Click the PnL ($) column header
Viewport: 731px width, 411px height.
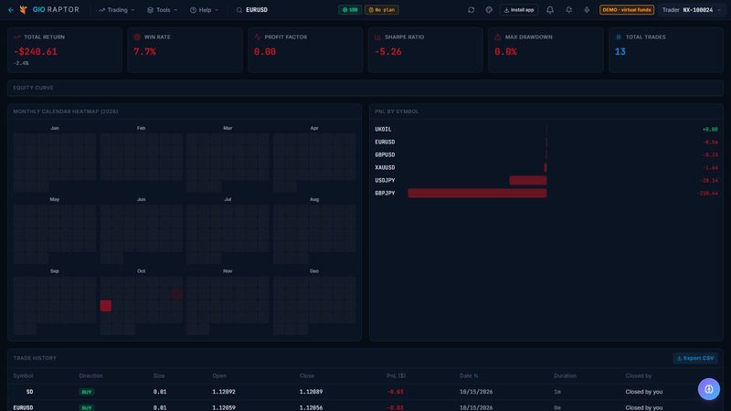[x=396, y=375]
